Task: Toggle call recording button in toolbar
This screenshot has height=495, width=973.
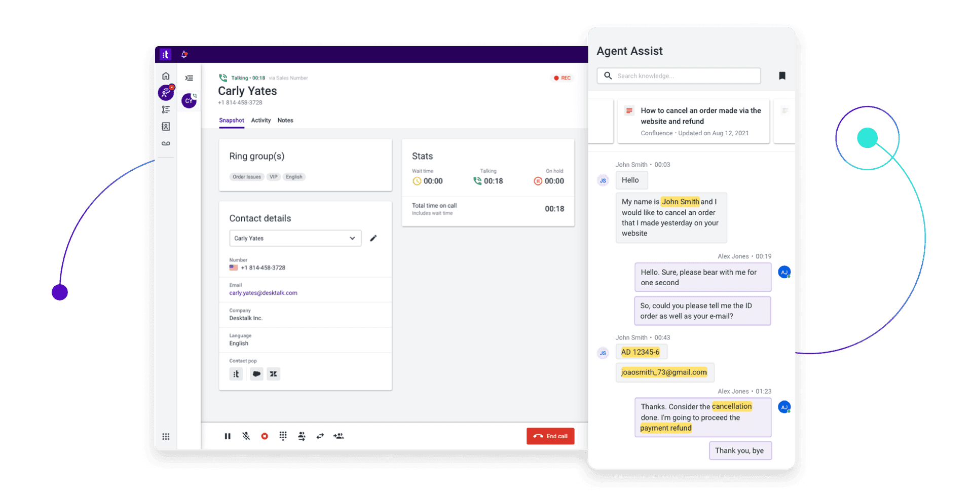Action: point(265,436)
